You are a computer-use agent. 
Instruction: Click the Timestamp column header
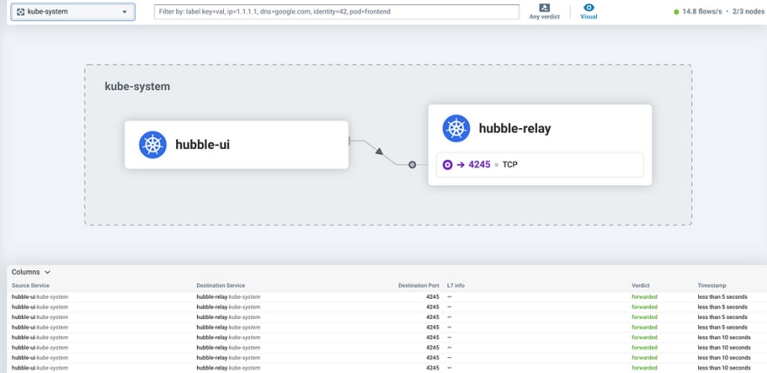pyautogui.click(x=712, y=286)
